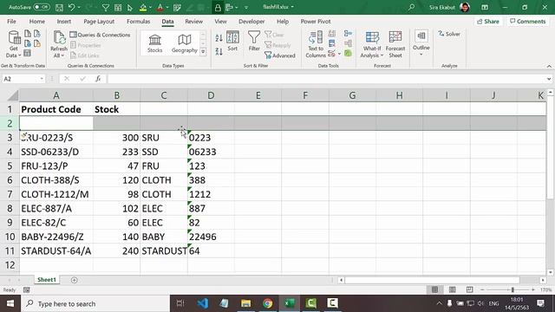Open the Get Data dropdown

(14, 44)
